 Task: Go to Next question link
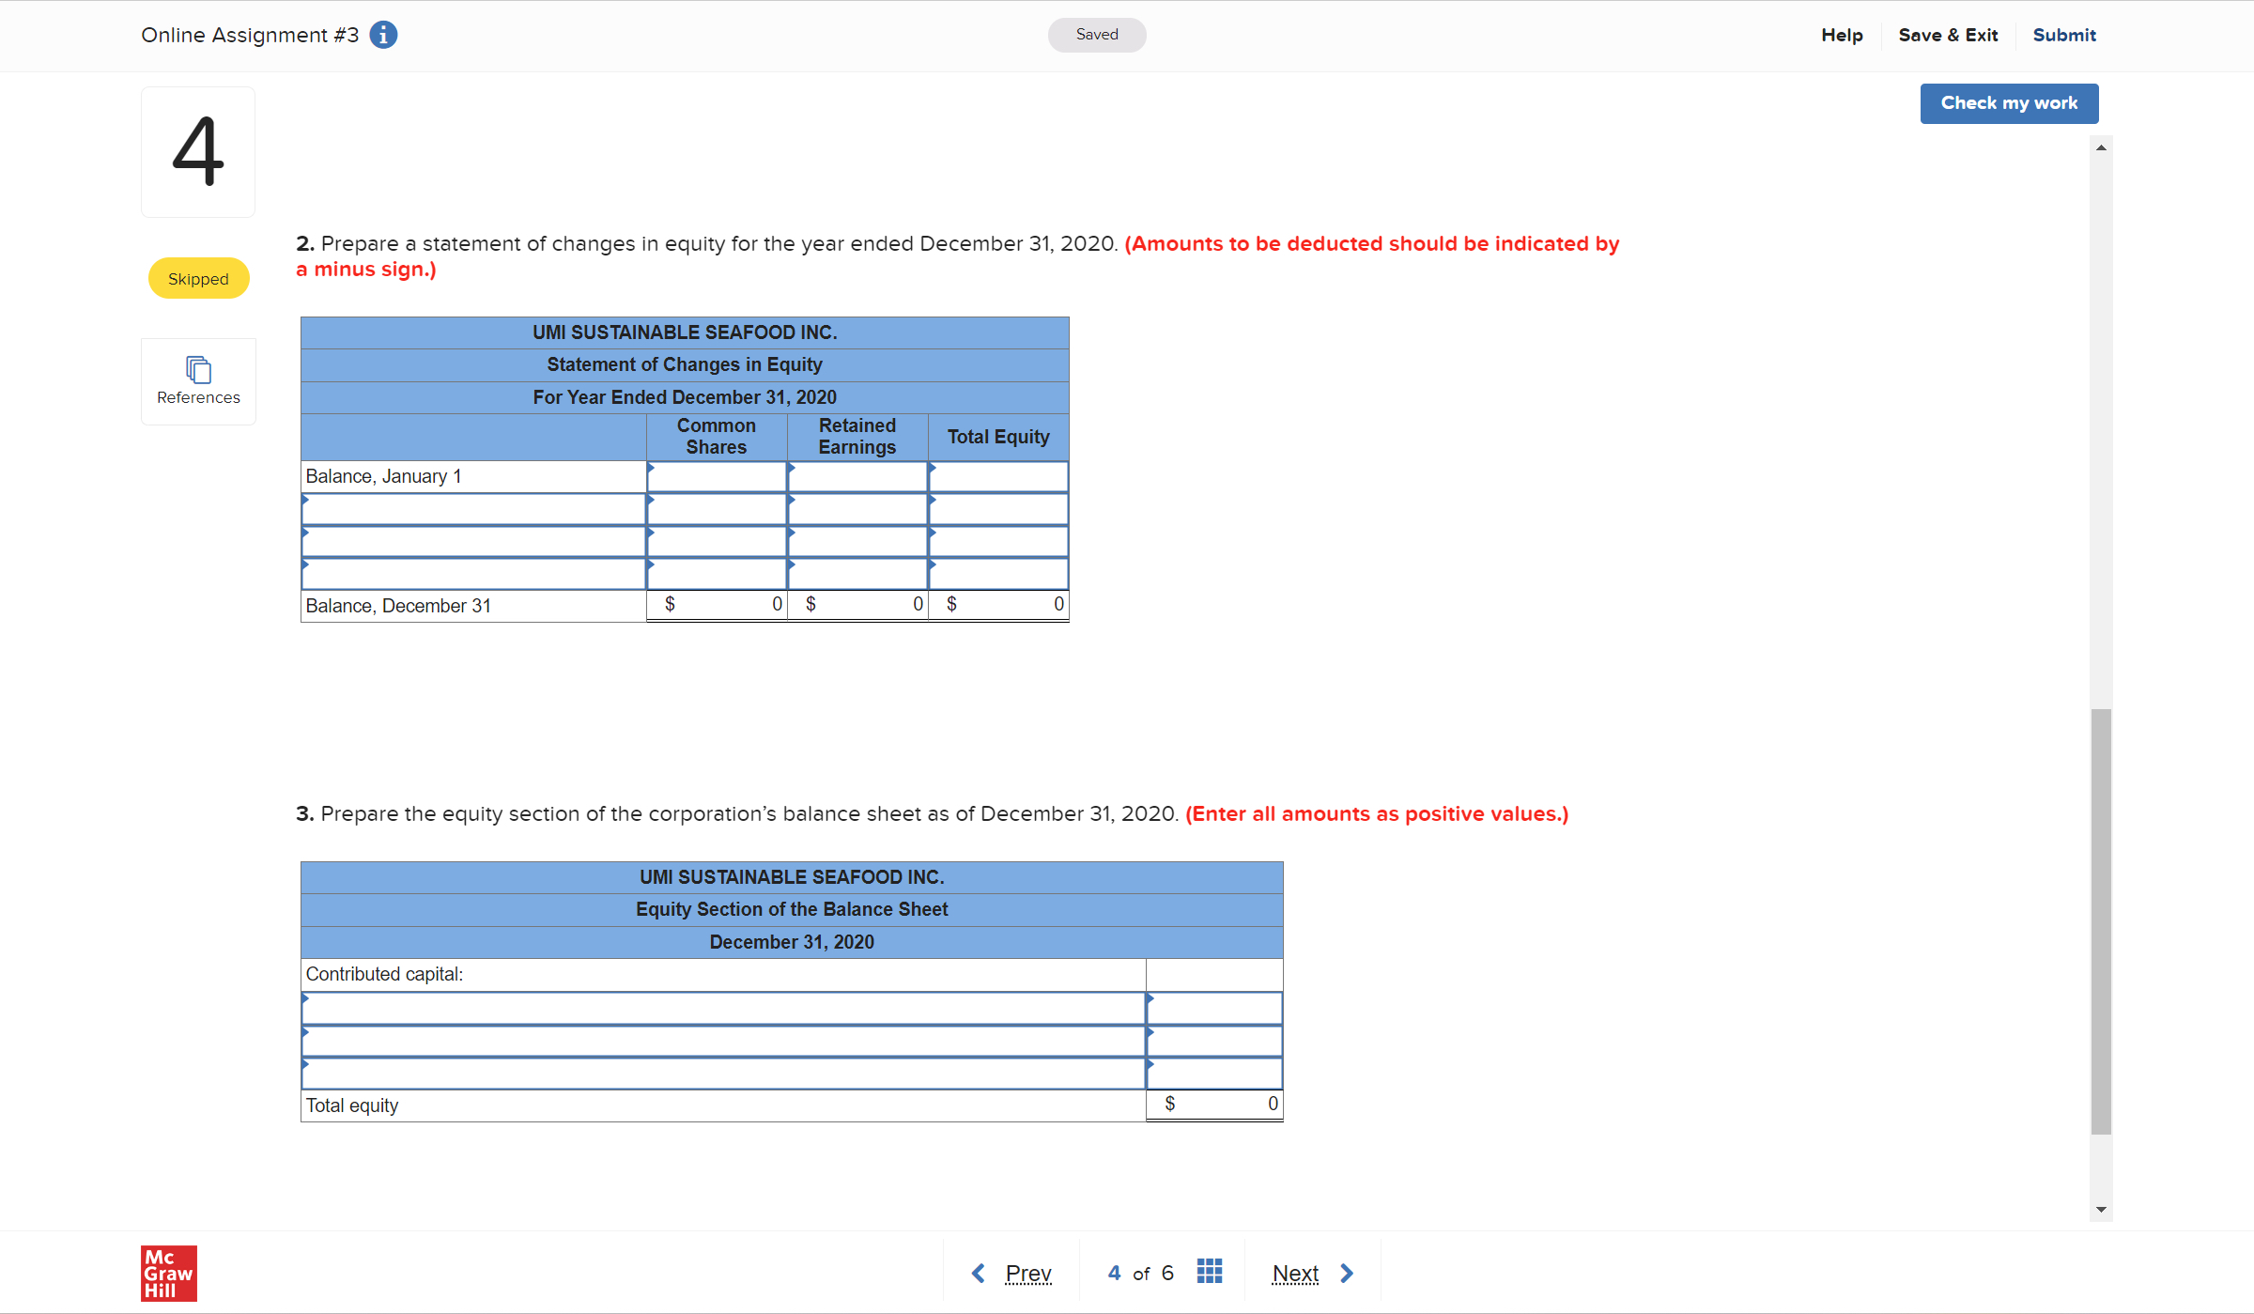[1295, 1274]
